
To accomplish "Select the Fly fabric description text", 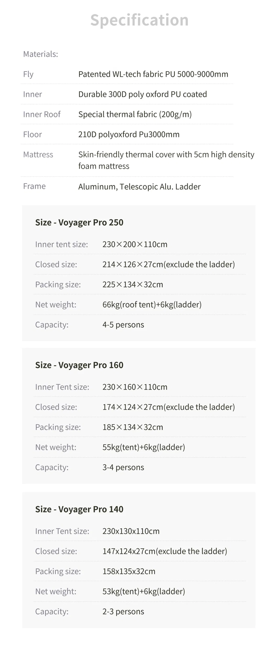I will point(153,74).
